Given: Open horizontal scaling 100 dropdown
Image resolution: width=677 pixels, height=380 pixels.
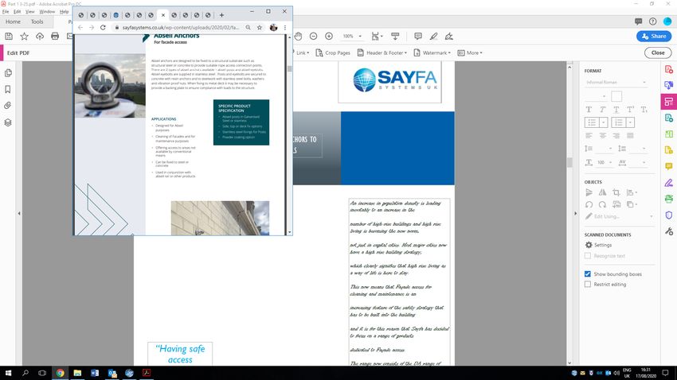Looking at the screenshot, I should tap(605, 162).
